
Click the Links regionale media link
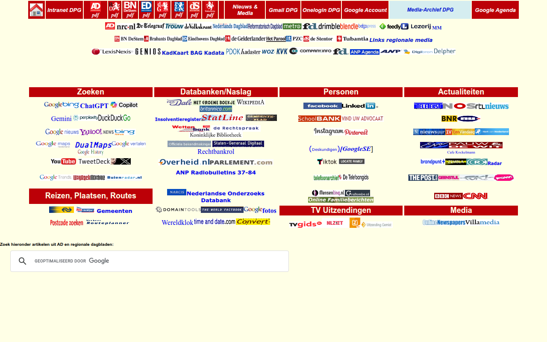click(x=401, y=40)
